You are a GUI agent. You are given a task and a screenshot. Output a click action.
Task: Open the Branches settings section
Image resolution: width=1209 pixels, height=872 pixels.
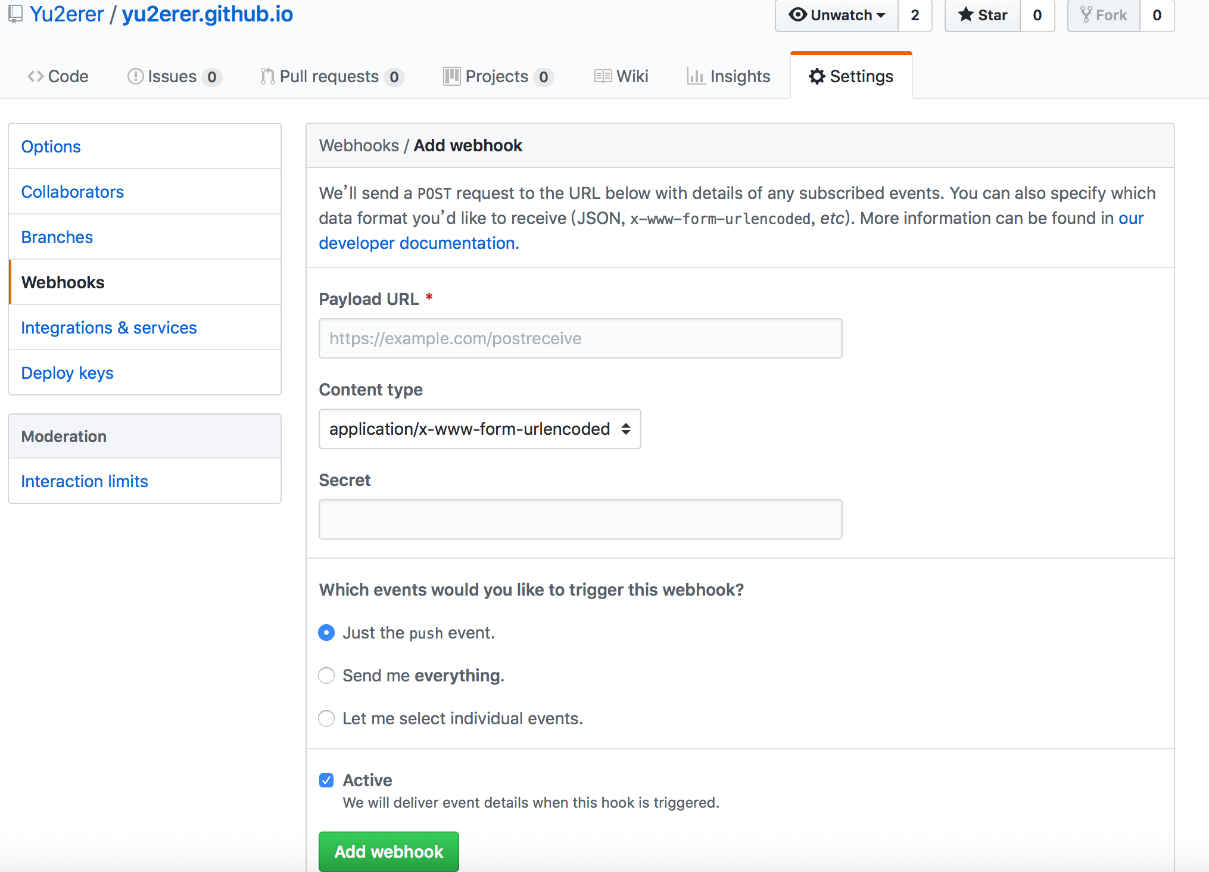57,236
